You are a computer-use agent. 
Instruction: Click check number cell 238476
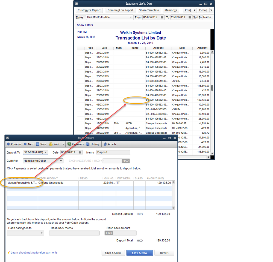tap(109, 183)
